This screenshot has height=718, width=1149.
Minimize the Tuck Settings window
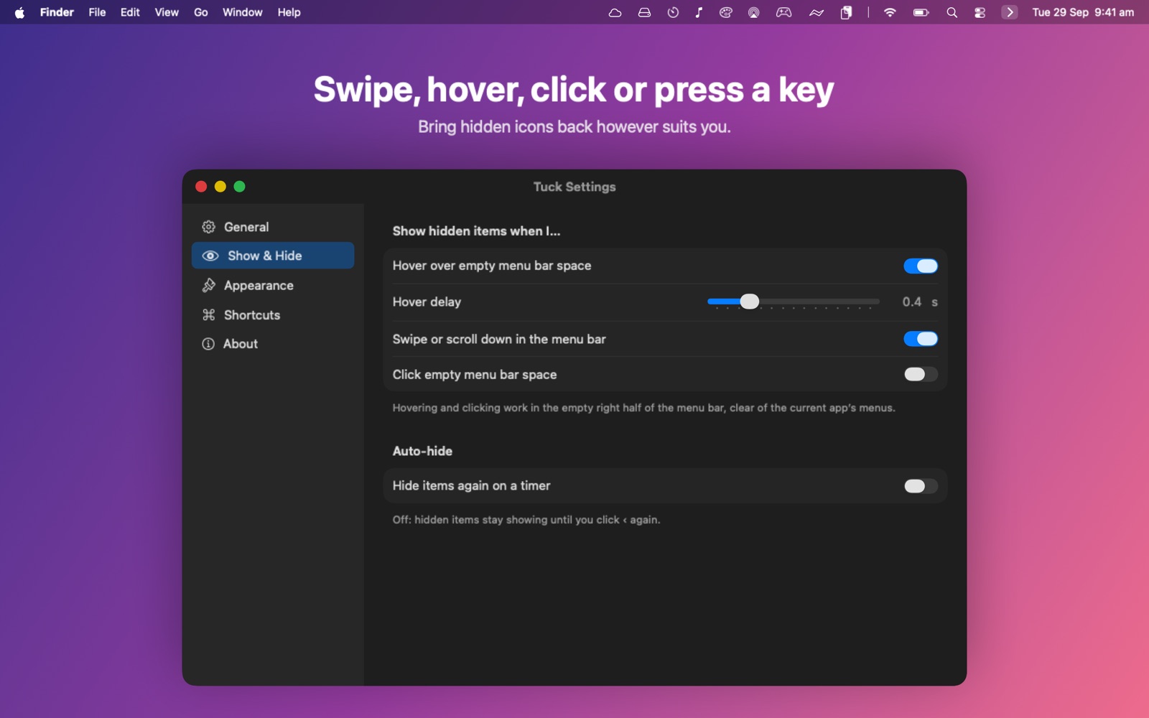(x=220, y=187)
